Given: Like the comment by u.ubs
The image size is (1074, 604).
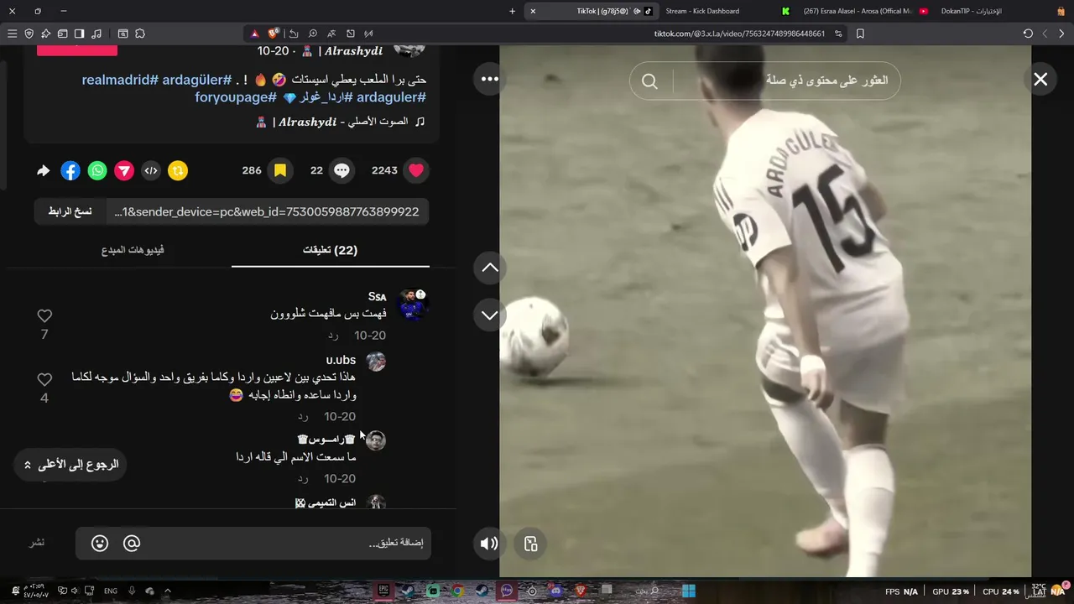Looking at the screenshot, I should [x=44, y=379].
